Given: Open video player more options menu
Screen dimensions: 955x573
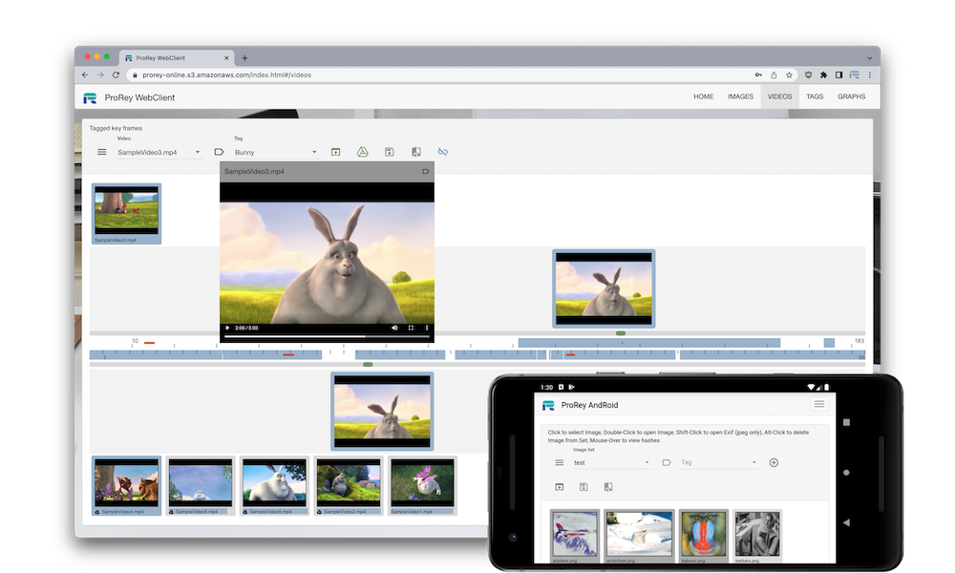Looking at the screenshot, I should (426, 328).
